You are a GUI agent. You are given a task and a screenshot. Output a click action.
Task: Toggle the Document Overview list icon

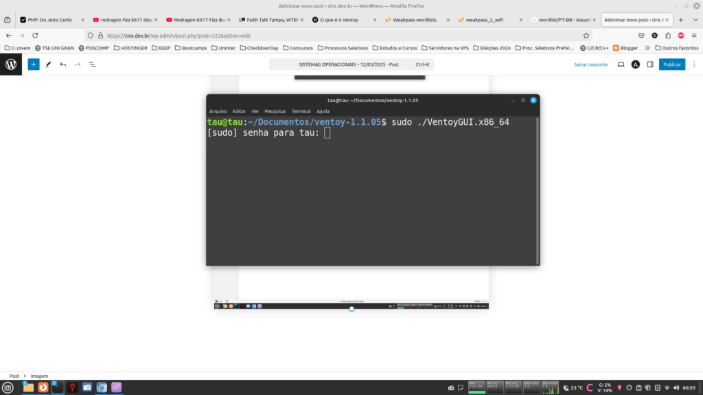(92, 64)
